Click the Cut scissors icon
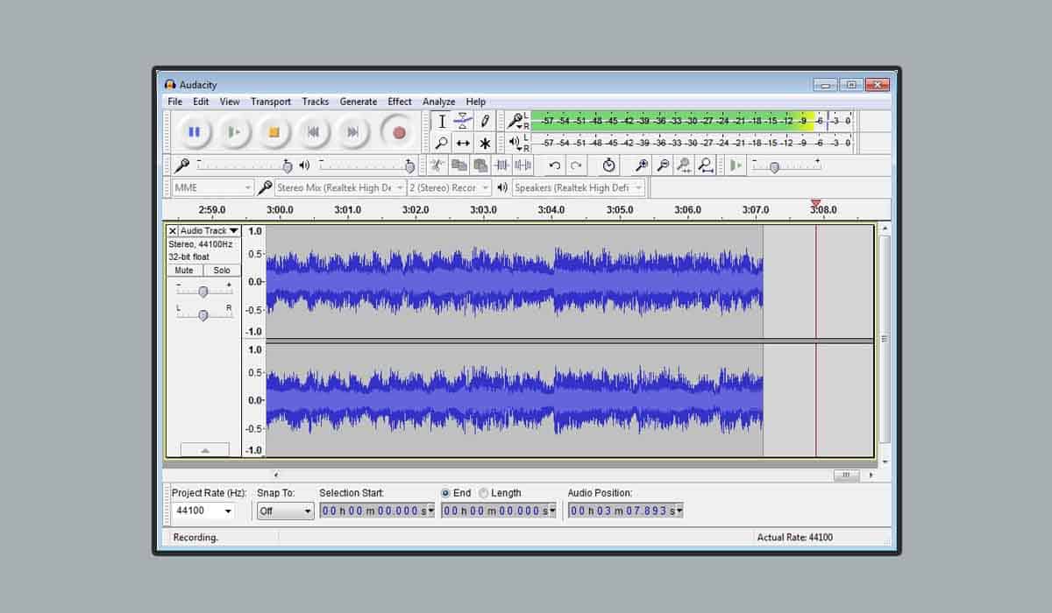 tap(437, 165)
